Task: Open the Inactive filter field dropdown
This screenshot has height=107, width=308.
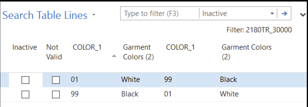Action: point(272,14)
